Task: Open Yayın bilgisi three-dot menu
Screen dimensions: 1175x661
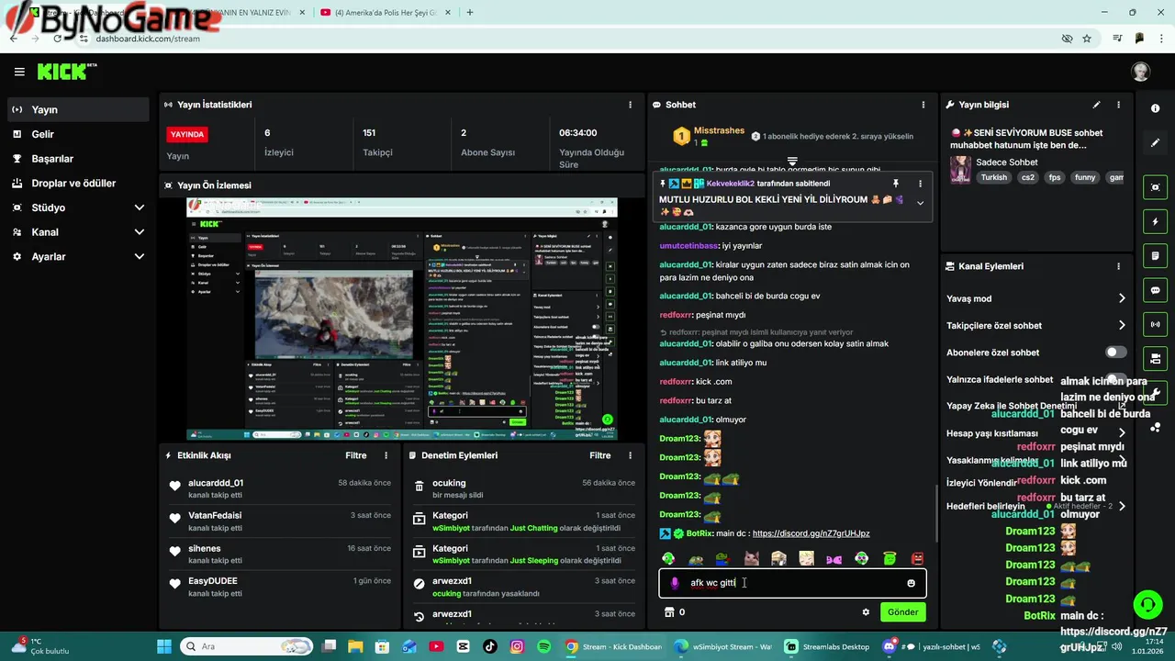Action: pos(1118,105)
